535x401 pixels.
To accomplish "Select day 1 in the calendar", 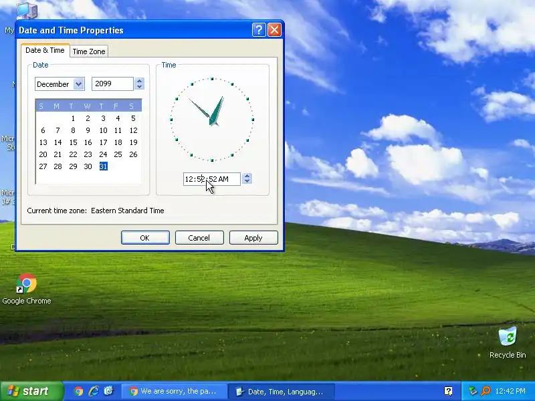I will 73,118.
